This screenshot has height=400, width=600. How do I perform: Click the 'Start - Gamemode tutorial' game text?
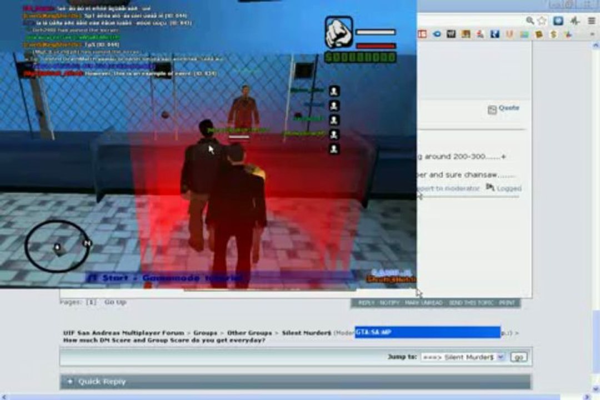[165, 278]
